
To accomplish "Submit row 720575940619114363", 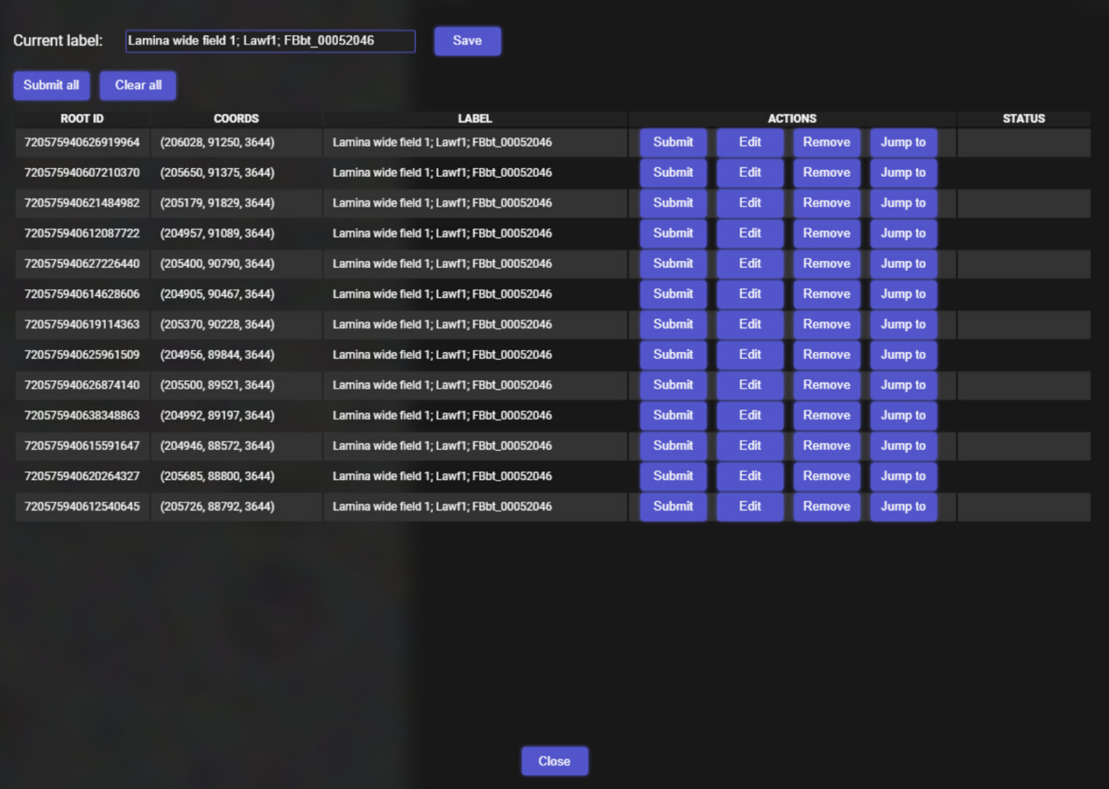I will pos(673,324).
